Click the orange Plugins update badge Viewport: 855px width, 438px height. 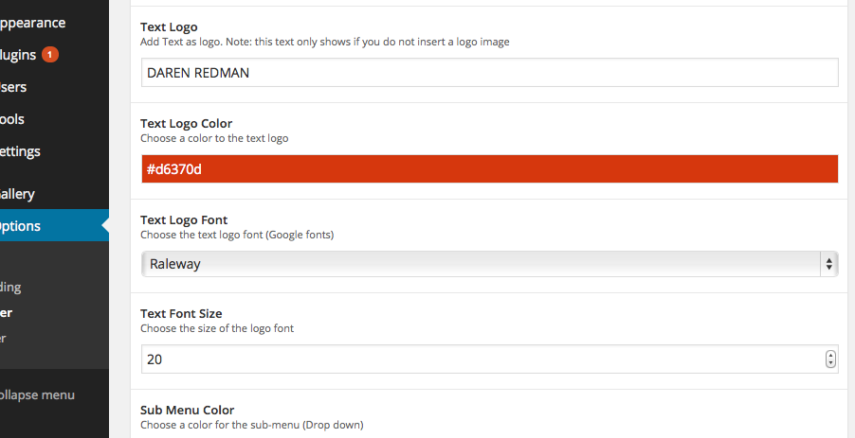[49, 55]
